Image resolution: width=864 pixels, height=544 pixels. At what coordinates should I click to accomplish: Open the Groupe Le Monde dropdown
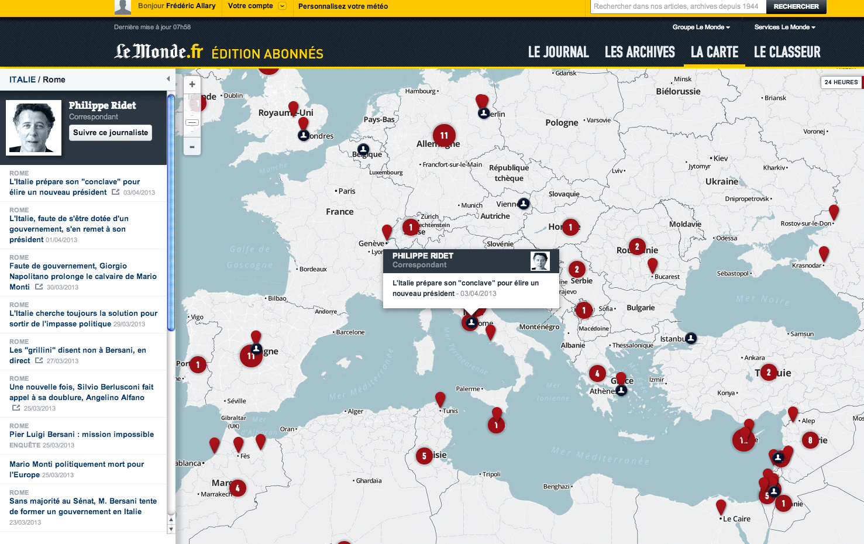[701, 27]
